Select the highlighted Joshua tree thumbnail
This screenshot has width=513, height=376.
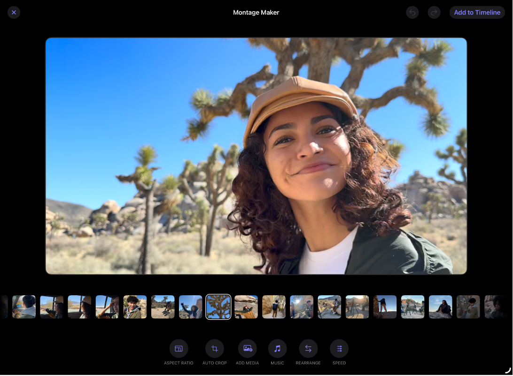[218, 307]
